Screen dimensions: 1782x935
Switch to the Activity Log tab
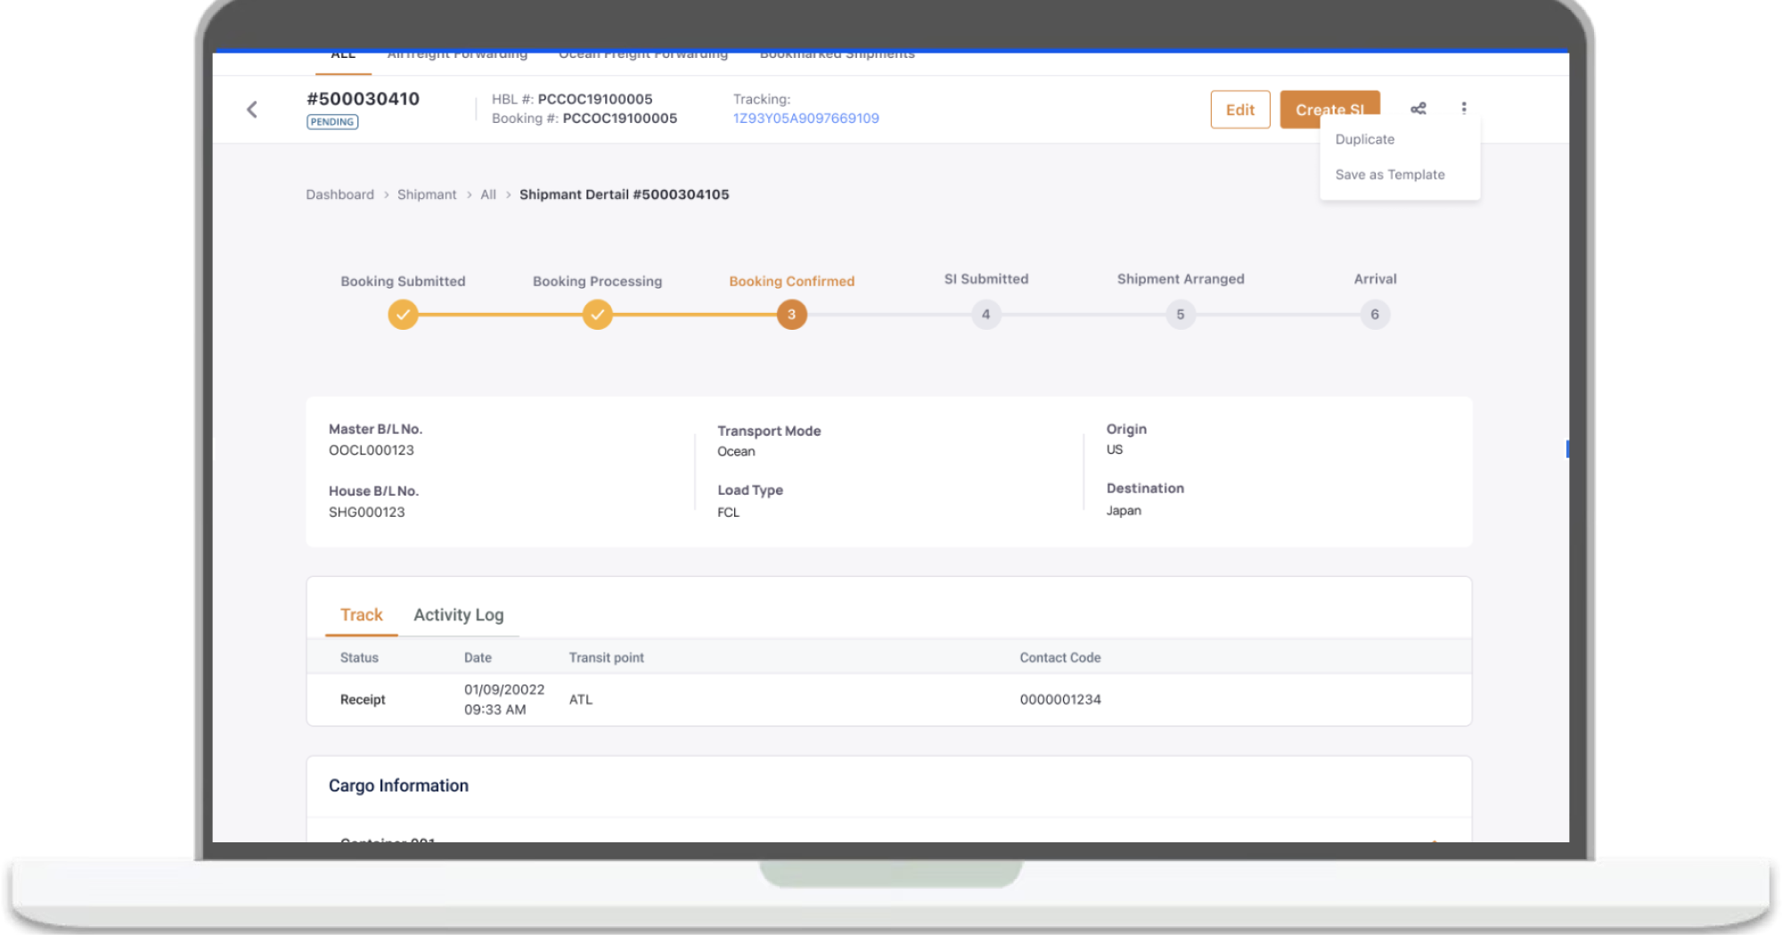(x=458, y=615)
